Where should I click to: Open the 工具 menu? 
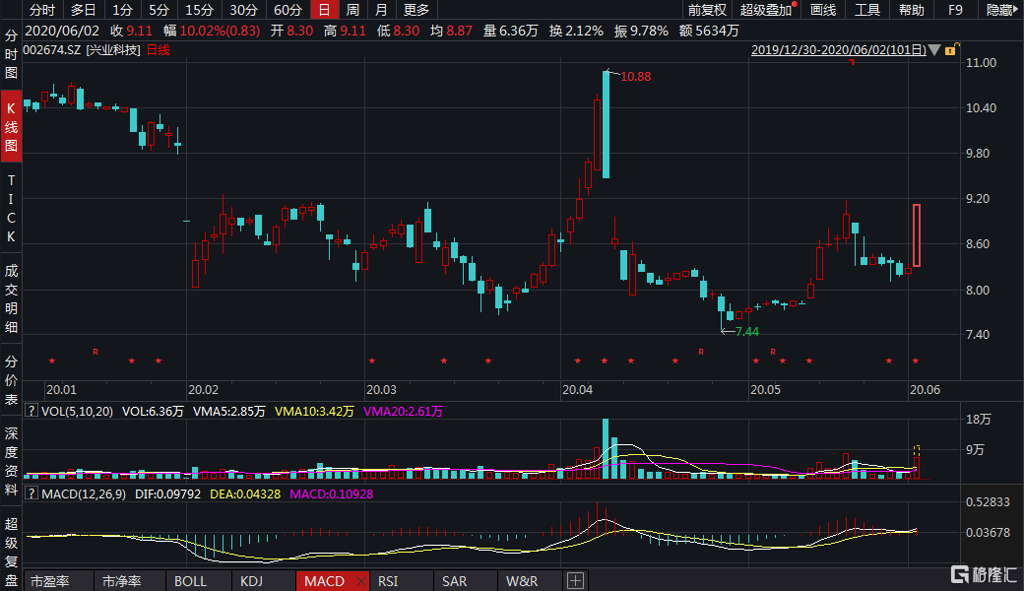[x=867, y=10]
